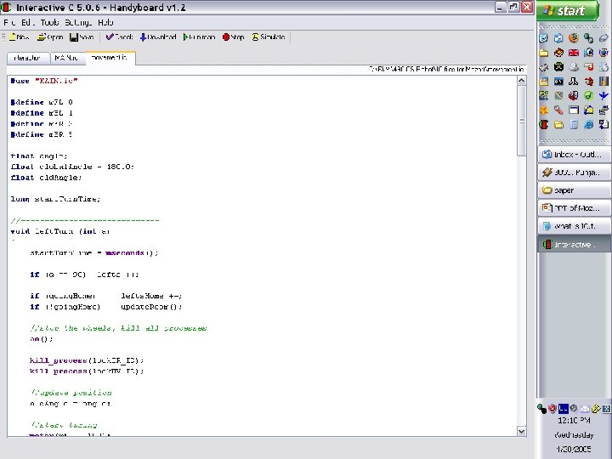Open the File menu

9,23
